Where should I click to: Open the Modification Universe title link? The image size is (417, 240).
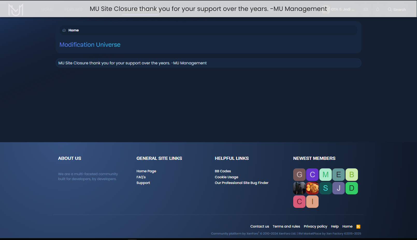pos(90,45)
